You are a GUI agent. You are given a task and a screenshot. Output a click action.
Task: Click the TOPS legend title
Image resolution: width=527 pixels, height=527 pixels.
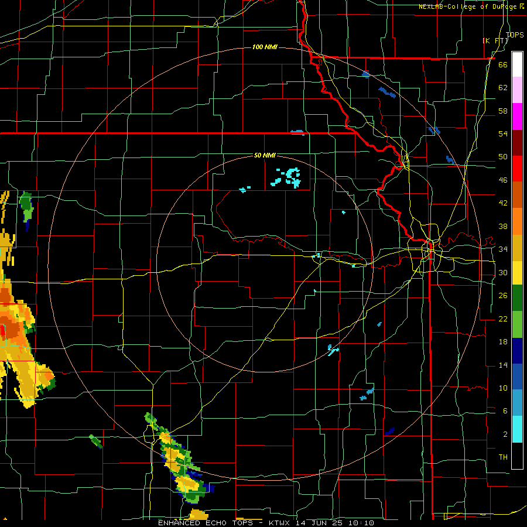click(x=515, y=35)
